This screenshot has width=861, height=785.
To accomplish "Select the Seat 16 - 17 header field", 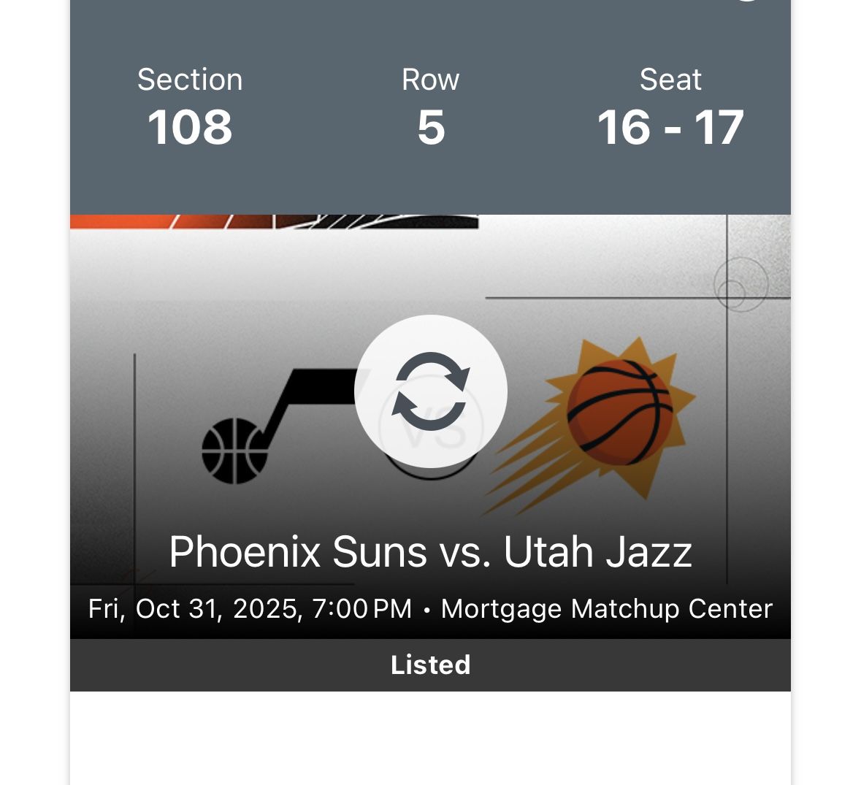I will coord(671,106).
